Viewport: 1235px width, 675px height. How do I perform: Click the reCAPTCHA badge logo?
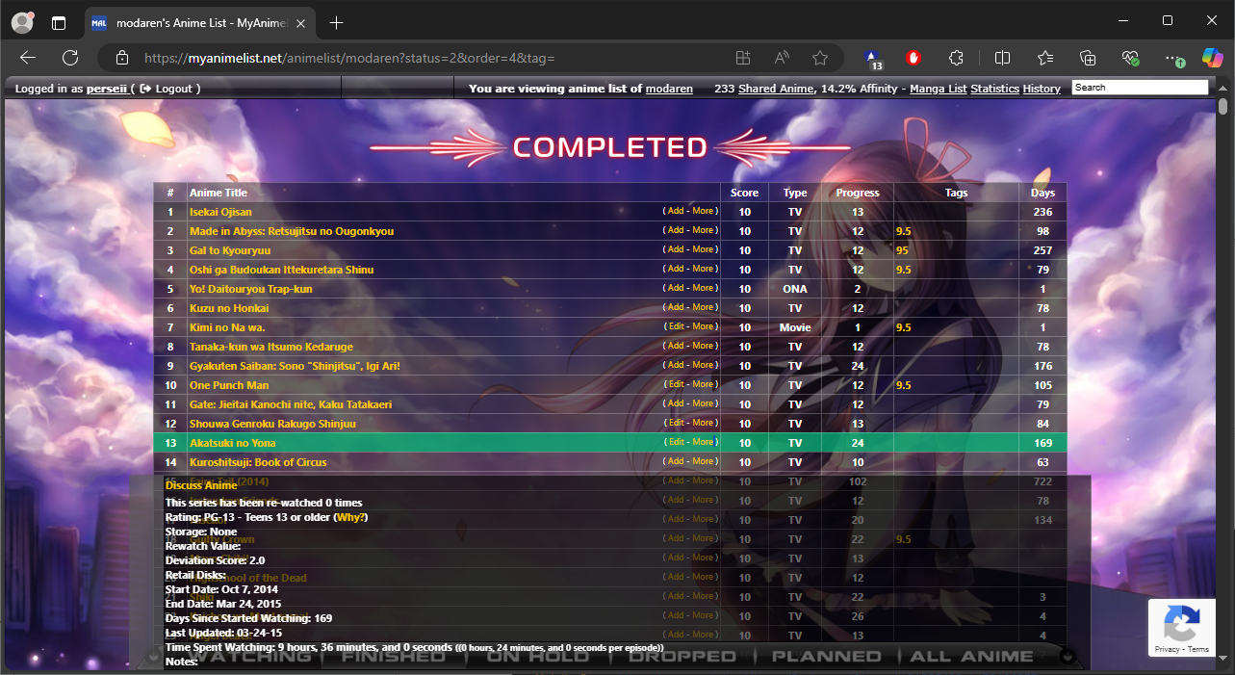pos(1181,622)
